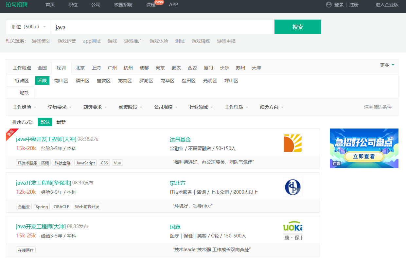This screenshot has width=406, height=258.
Task: Select the 南山区 district filter
Action: tap(61, 81)
